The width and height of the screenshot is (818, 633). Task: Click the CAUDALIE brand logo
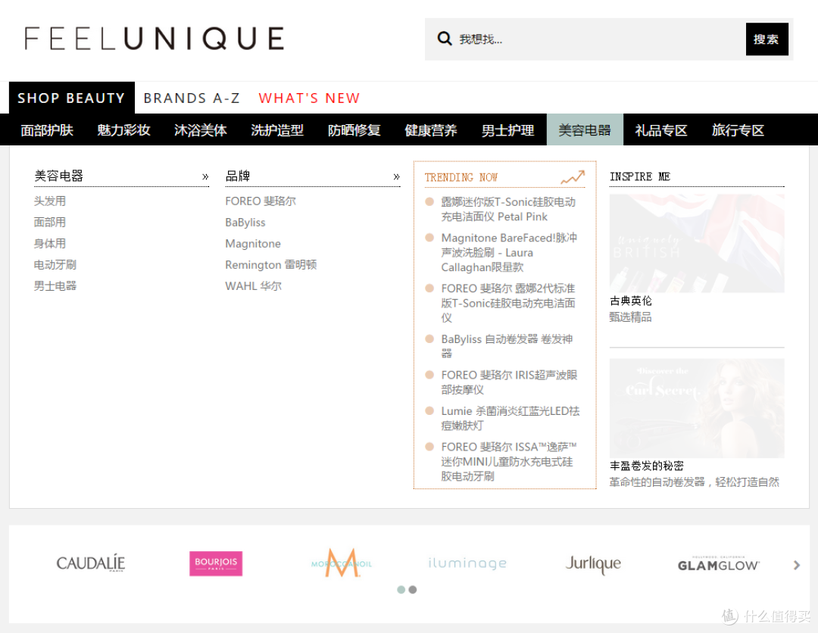(x=91, y=563)
